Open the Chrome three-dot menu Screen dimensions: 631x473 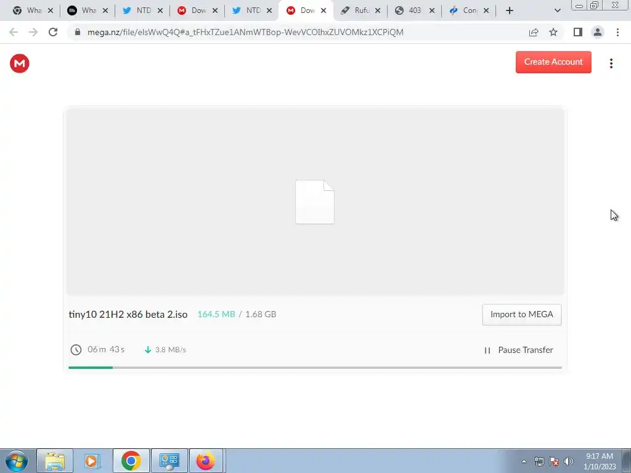617,32
